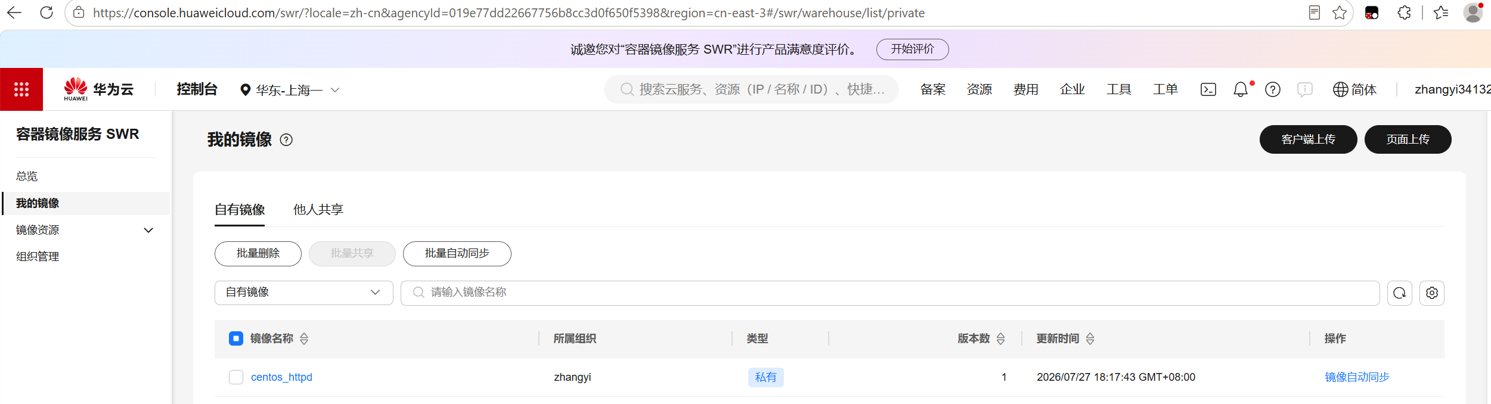Bookmark this page with the star icon
Screen dimensions: 1491x404
pyautogui.click(x=1340, y=13)
